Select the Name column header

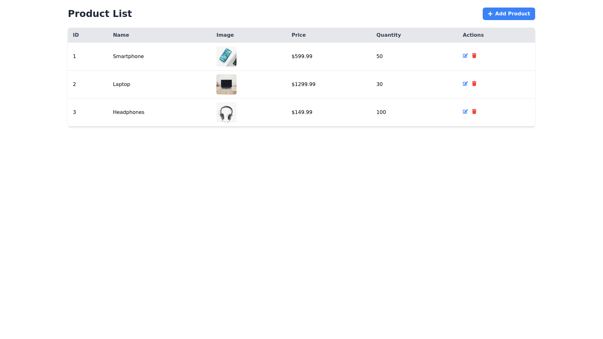[121, 35]
